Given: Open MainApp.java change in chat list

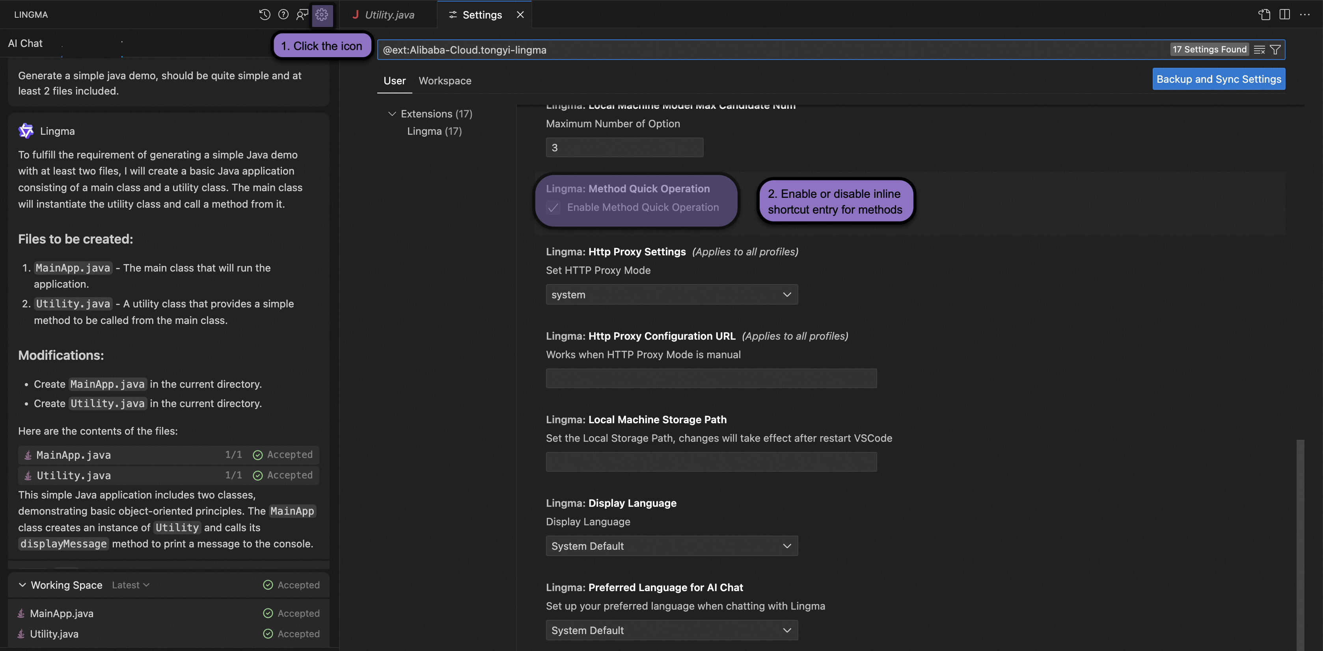Looking at the screenshot, I should (x=169, y=455).
